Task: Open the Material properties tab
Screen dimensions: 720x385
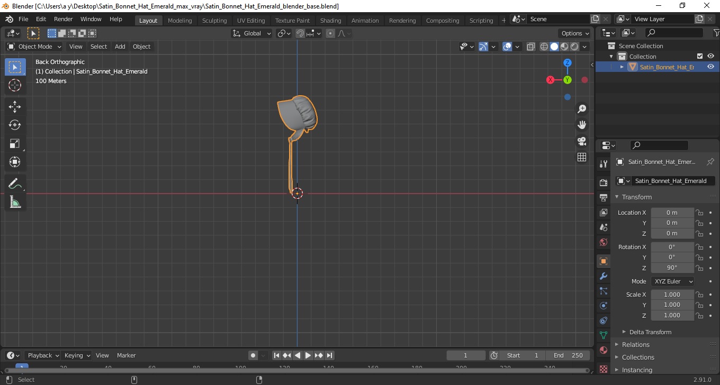Action: (x=603, y=350)
